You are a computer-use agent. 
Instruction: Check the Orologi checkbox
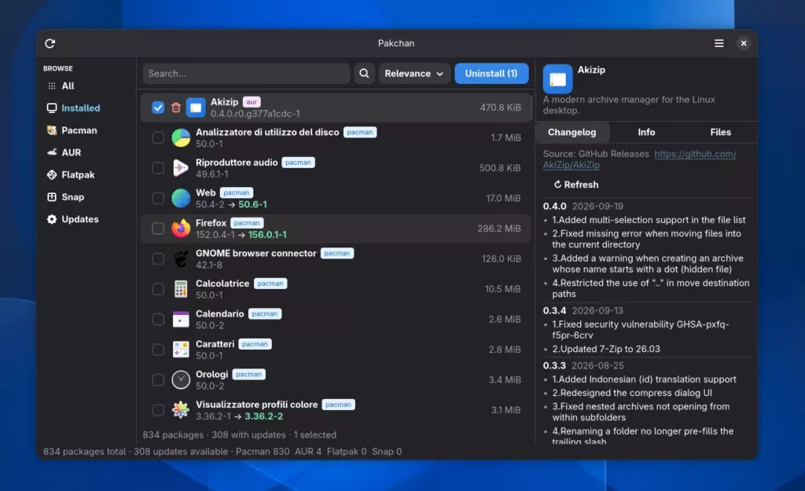point(158,380)
